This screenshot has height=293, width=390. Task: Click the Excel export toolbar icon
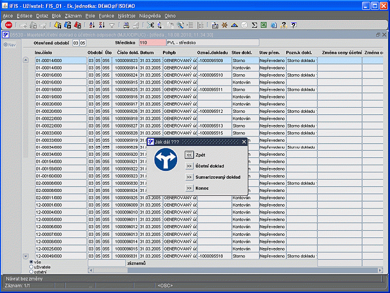coord(264,25)
